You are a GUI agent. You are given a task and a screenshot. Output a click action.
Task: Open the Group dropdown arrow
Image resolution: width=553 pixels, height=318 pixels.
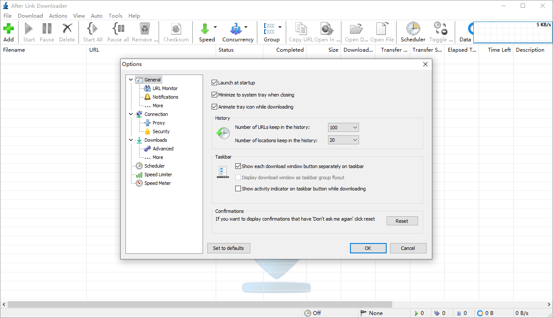tap(280, 27)
